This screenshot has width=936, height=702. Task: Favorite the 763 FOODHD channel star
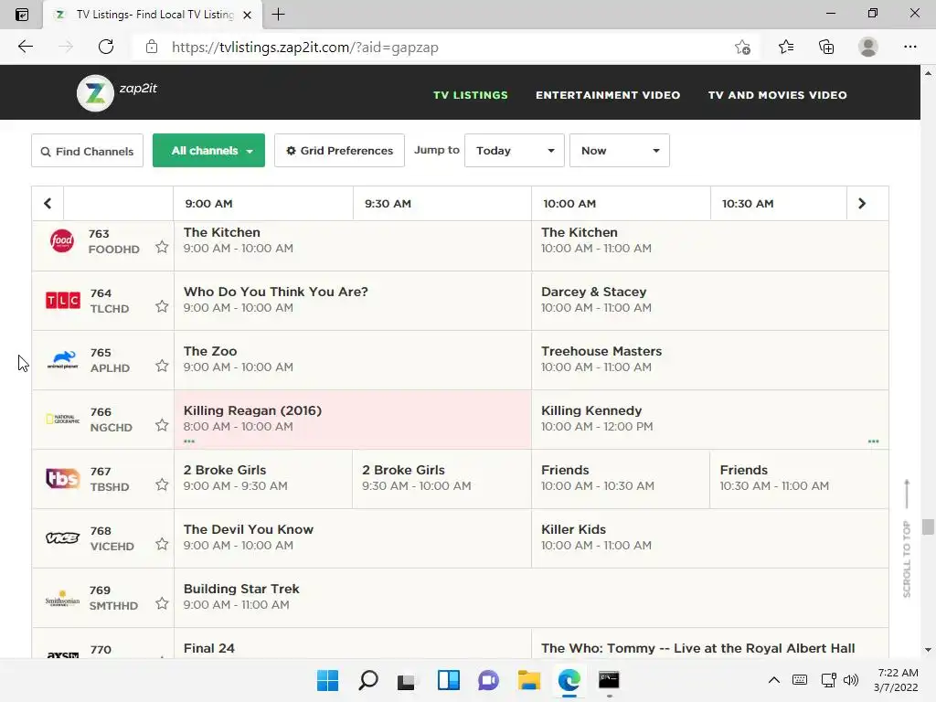click(162, 247)
